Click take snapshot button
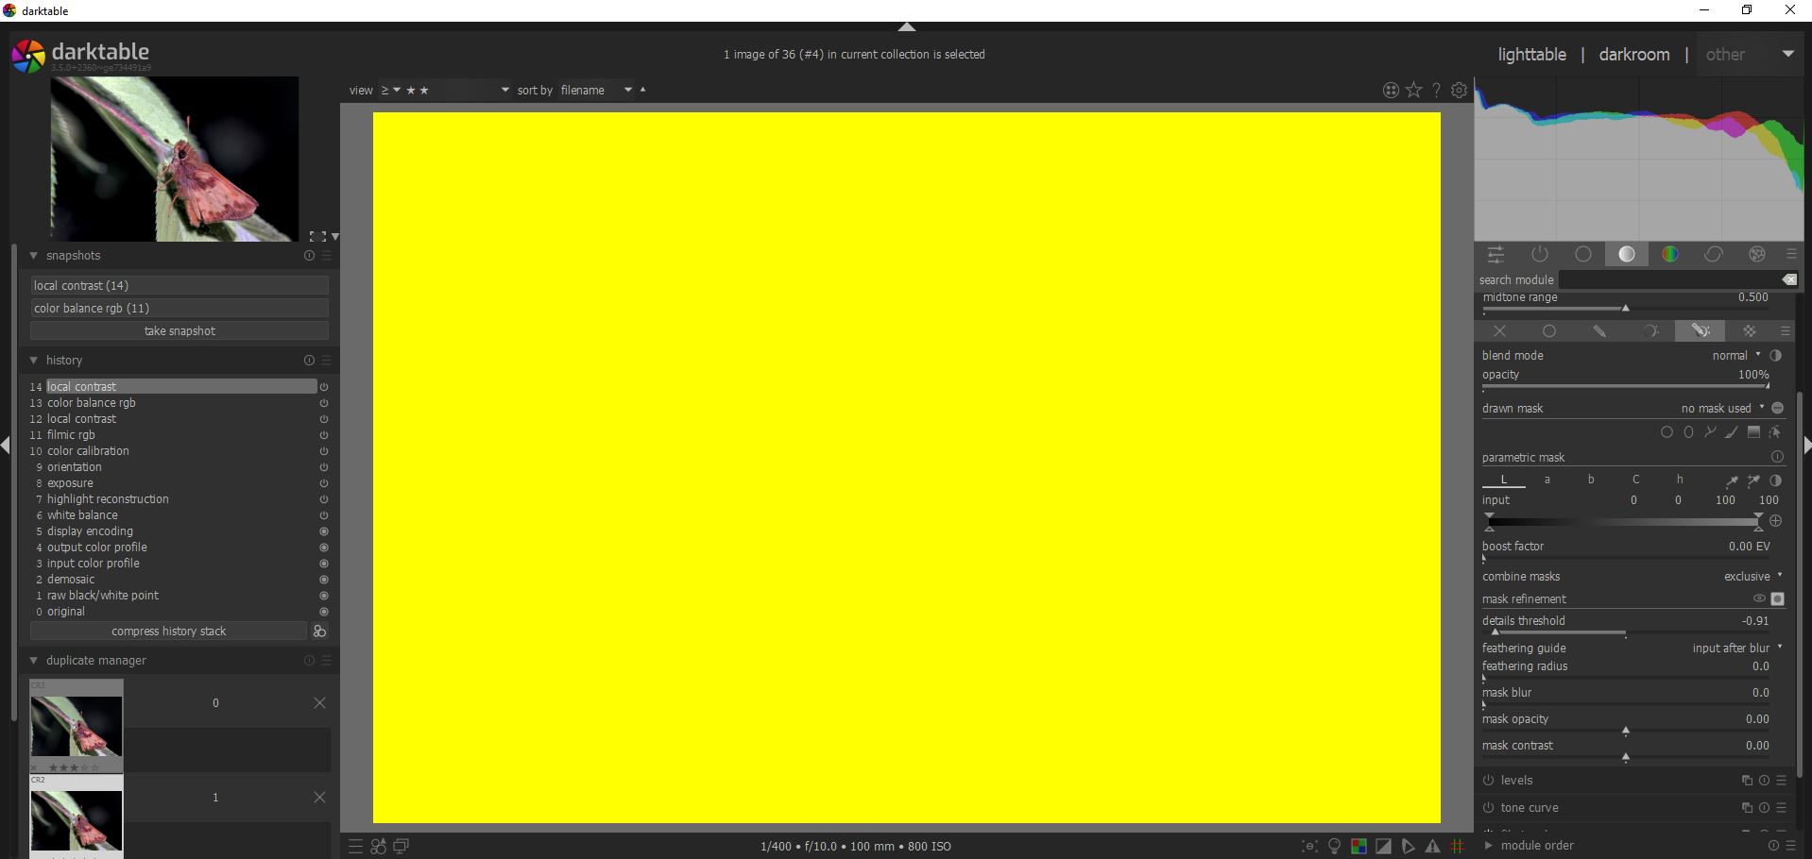 [179, 331]
